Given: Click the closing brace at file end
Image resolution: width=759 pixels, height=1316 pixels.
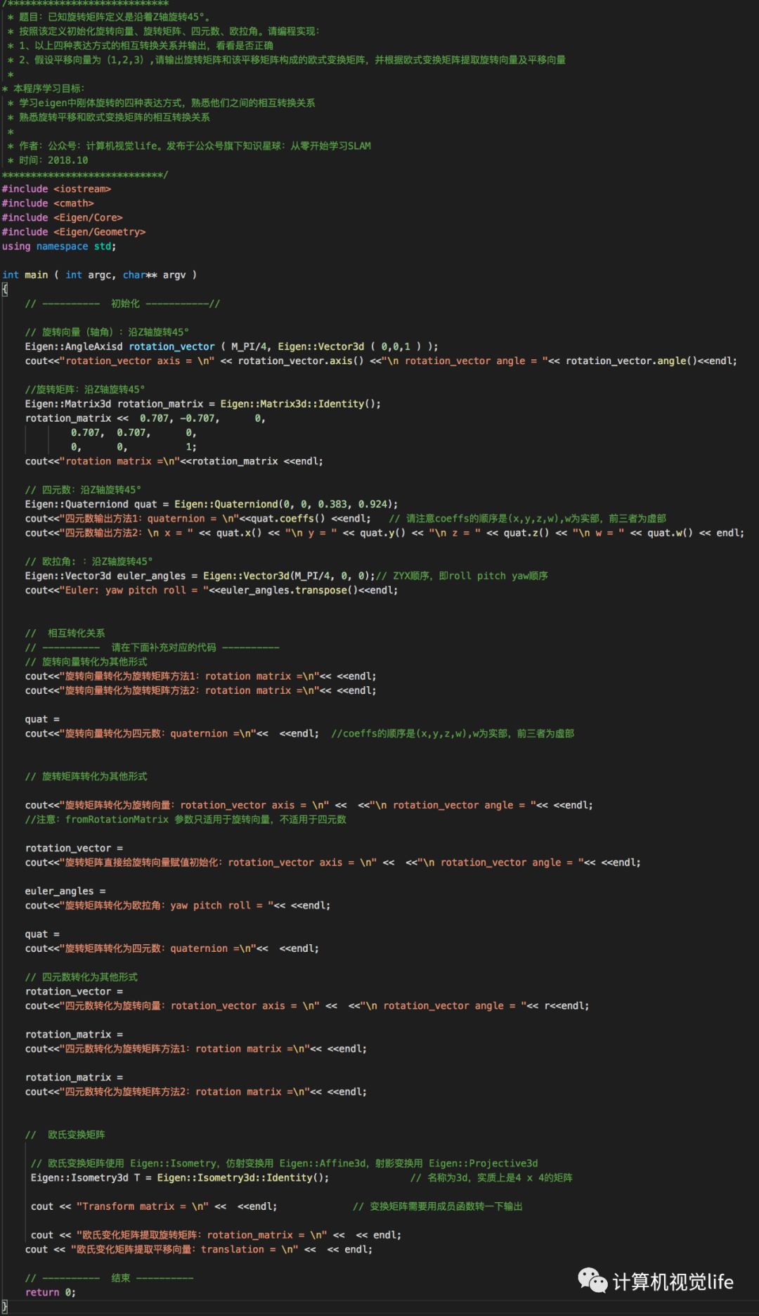Looking at the screenshot, I should click(x=5, y=1306).
